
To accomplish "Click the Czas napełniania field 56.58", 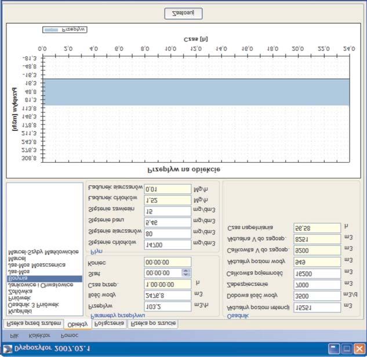I will pyautogui.click(x=317, y=228).
